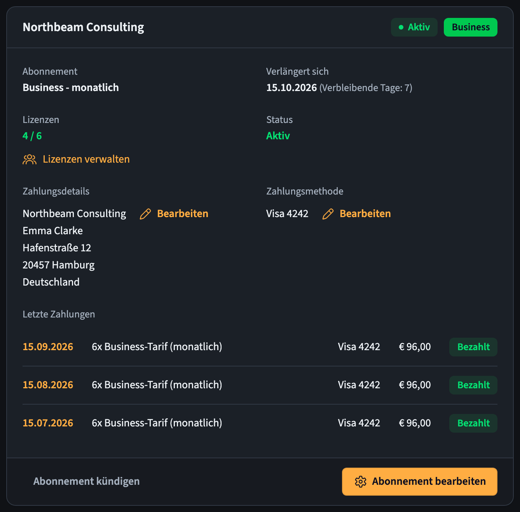Click the Letzte Zahlungen section heading
The width and height of the screenshot is (520, 512).
(x=59, y=314)
